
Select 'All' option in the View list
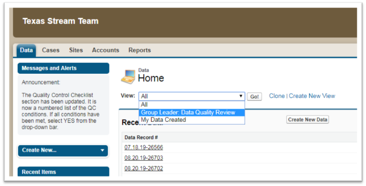[x=192, y=105]
